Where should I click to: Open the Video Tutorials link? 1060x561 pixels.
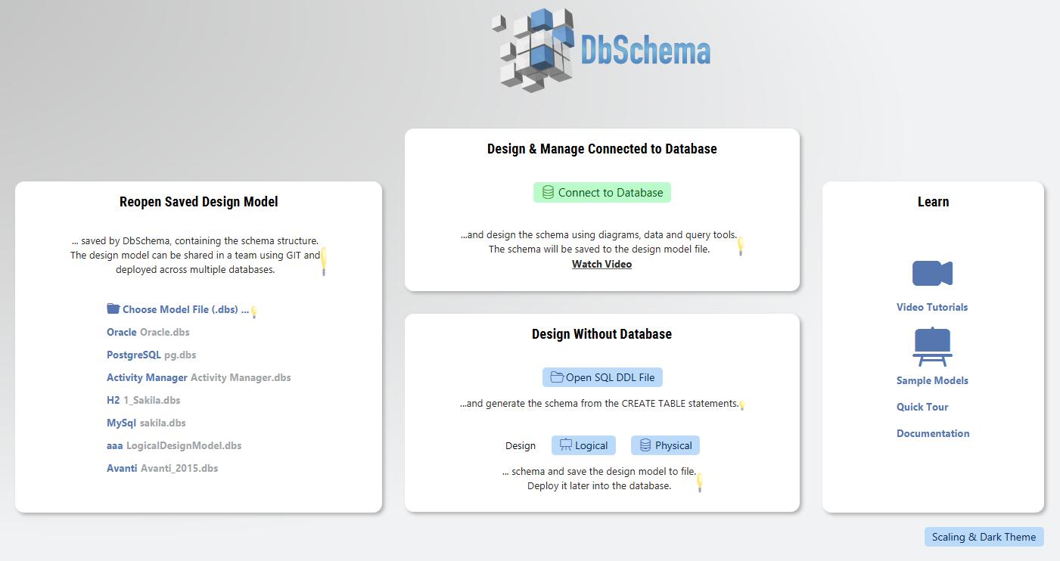932,307
